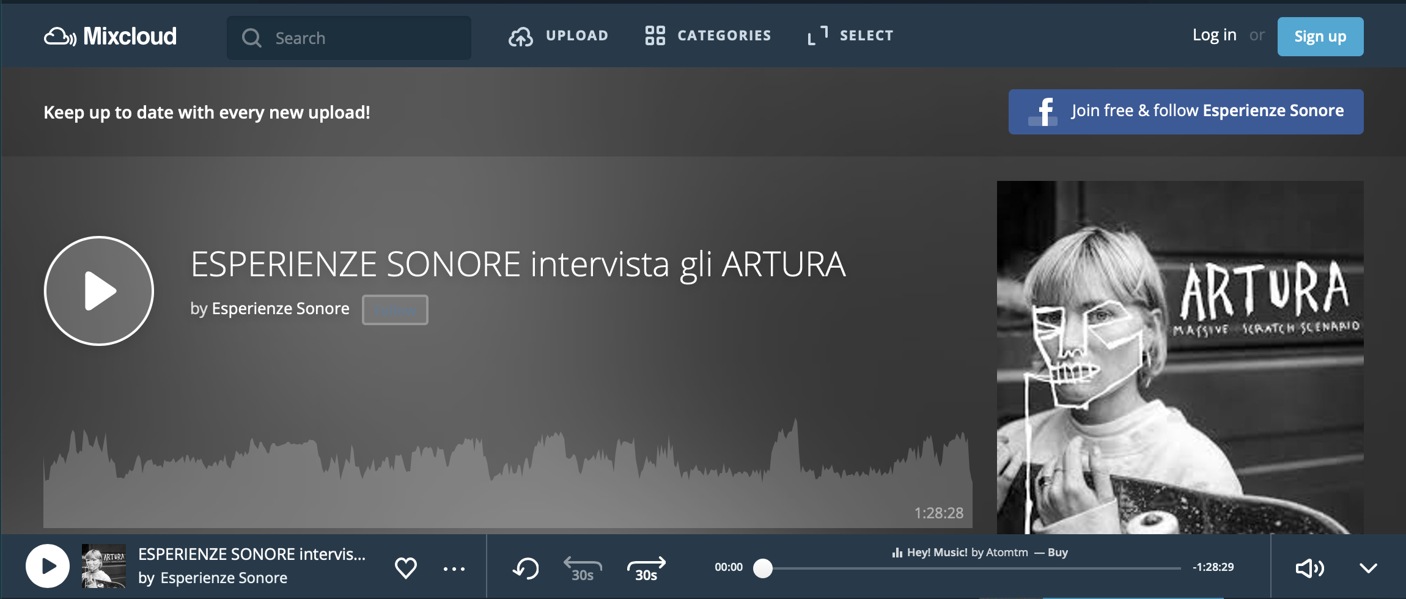1406x599 pixels.
Task: Seek within the audio waveform
Action: tap(507, 474)
